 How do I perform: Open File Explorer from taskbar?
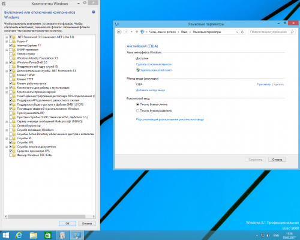pos(34,235)
